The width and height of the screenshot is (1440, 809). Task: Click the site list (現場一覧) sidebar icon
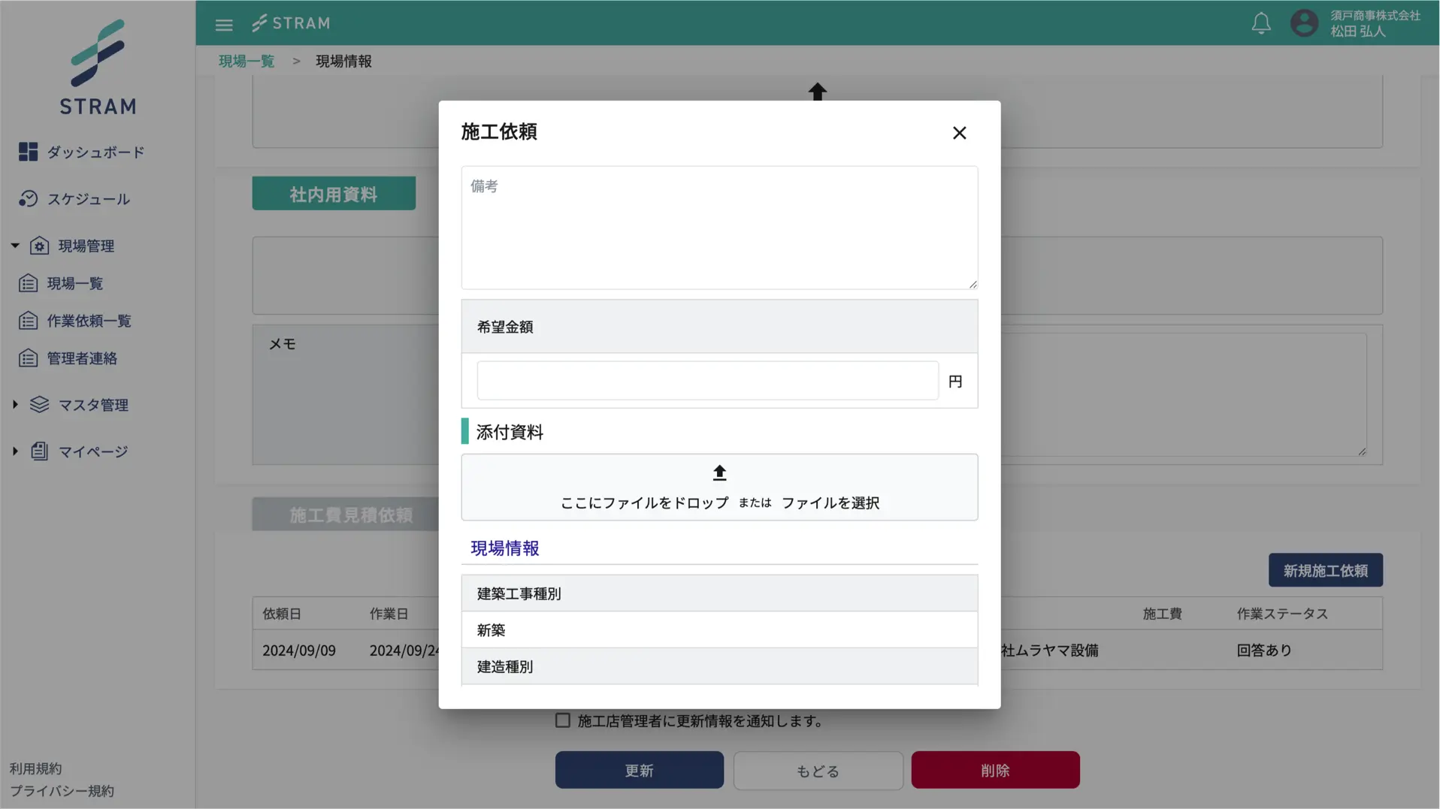(28, 282)
